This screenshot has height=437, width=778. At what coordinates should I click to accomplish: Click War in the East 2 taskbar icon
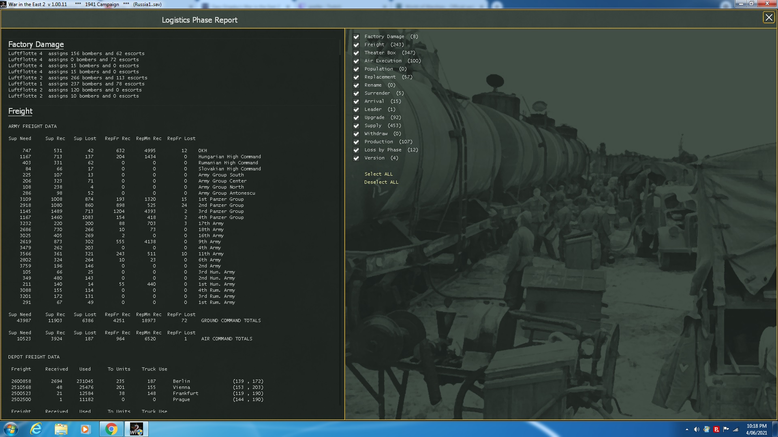point(136,429)
